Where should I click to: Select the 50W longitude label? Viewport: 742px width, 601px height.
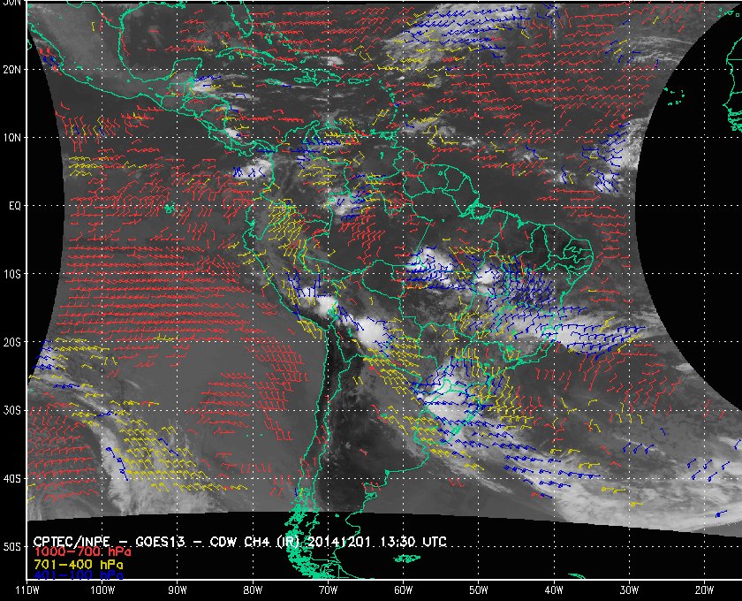479,590
